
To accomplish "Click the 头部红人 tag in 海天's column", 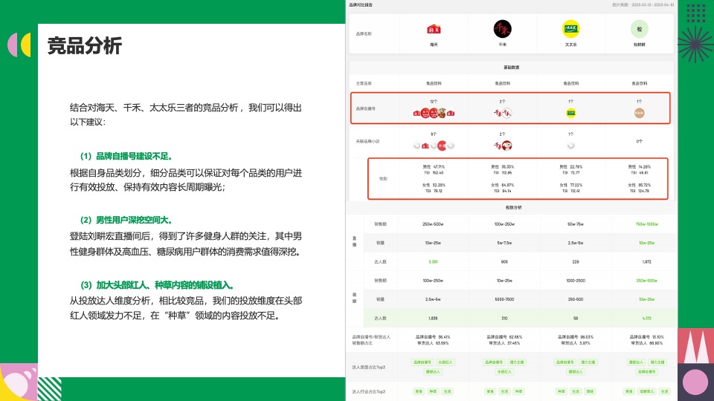I will pos(445,362).
